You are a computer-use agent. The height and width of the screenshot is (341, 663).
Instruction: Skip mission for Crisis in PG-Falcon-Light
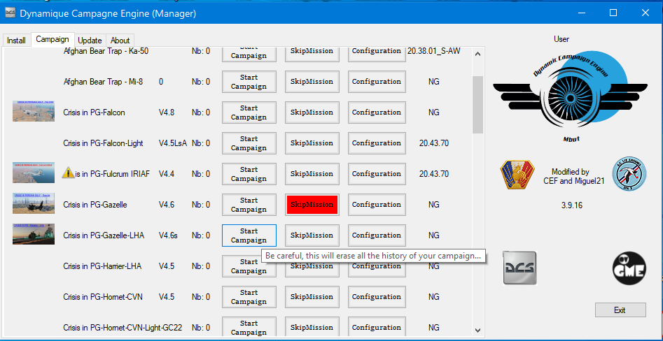tap(312, 143)
